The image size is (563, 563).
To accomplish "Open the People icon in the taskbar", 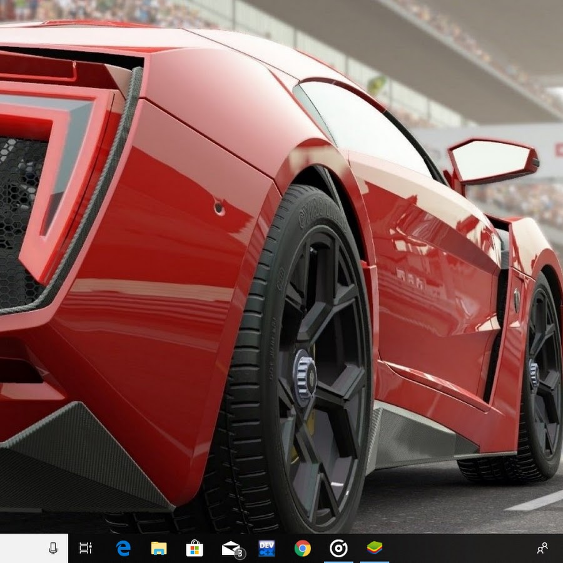I will click(x=542, y=548).
